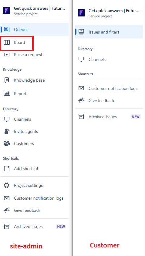Click project title in site-admin panel header

[39, 9]
